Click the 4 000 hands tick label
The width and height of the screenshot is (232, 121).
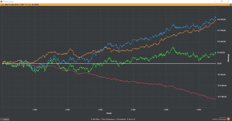click(133, 110)
